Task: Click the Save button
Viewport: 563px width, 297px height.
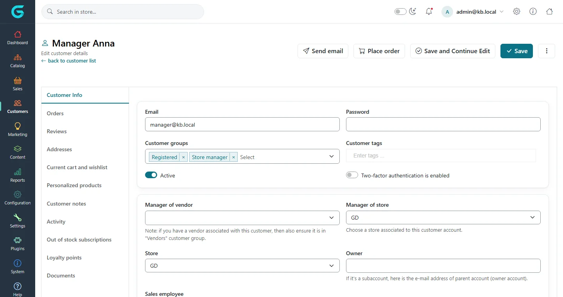Action: pyautogui.click(x=516, y=51)
